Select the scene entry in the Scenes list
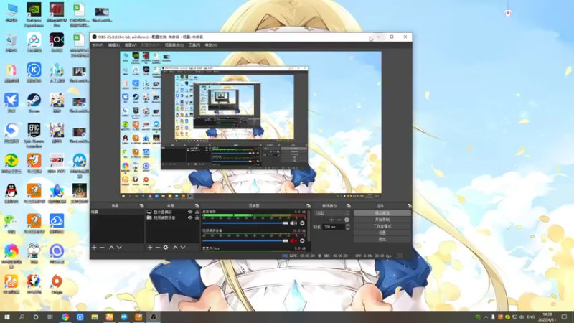Image resolution: width=574 pixels, height=323 pixels. point(117,212)
